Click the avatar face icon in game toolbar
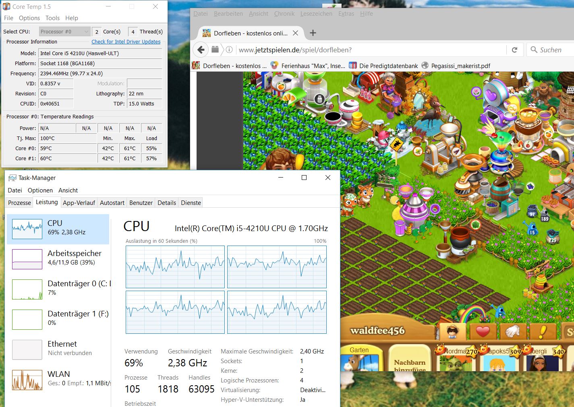The image size is (574, 407). [453, 332]
